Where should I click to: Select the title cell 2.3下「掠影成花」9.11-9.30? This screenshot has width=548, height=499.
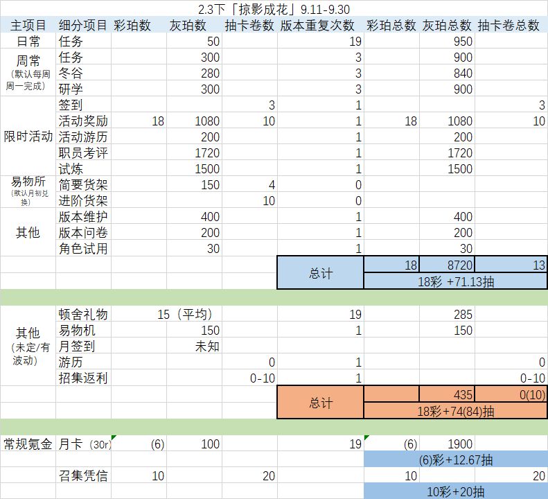274,9
